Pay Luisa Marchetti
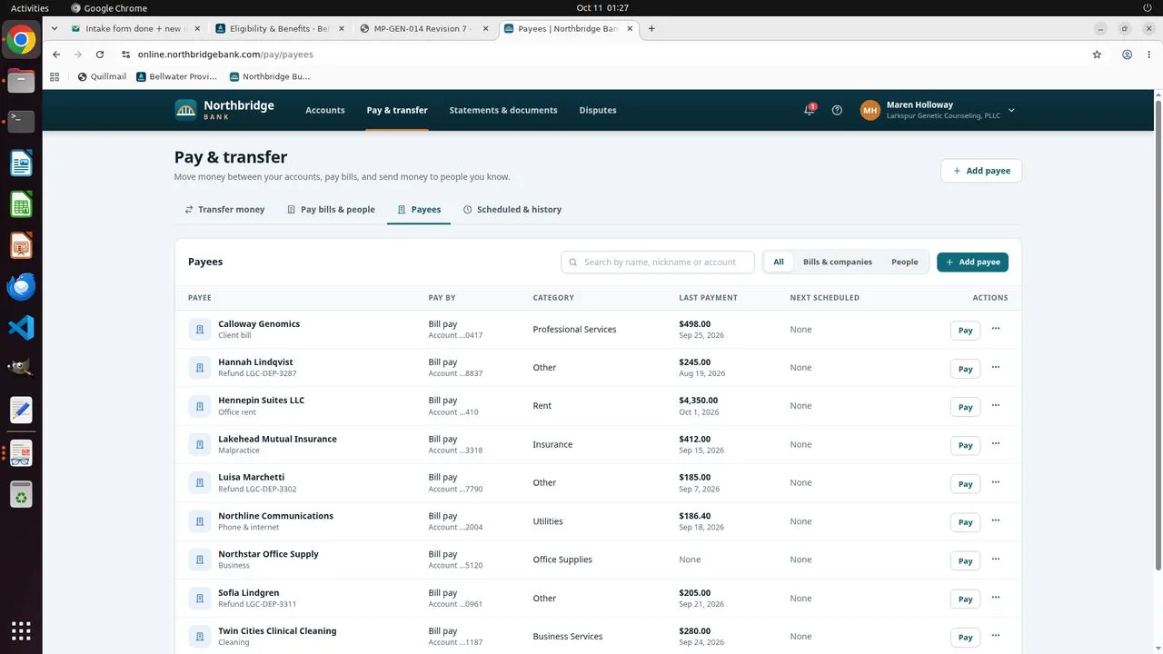This screenshot has width=1163, height=654. [x=965, y=483]
